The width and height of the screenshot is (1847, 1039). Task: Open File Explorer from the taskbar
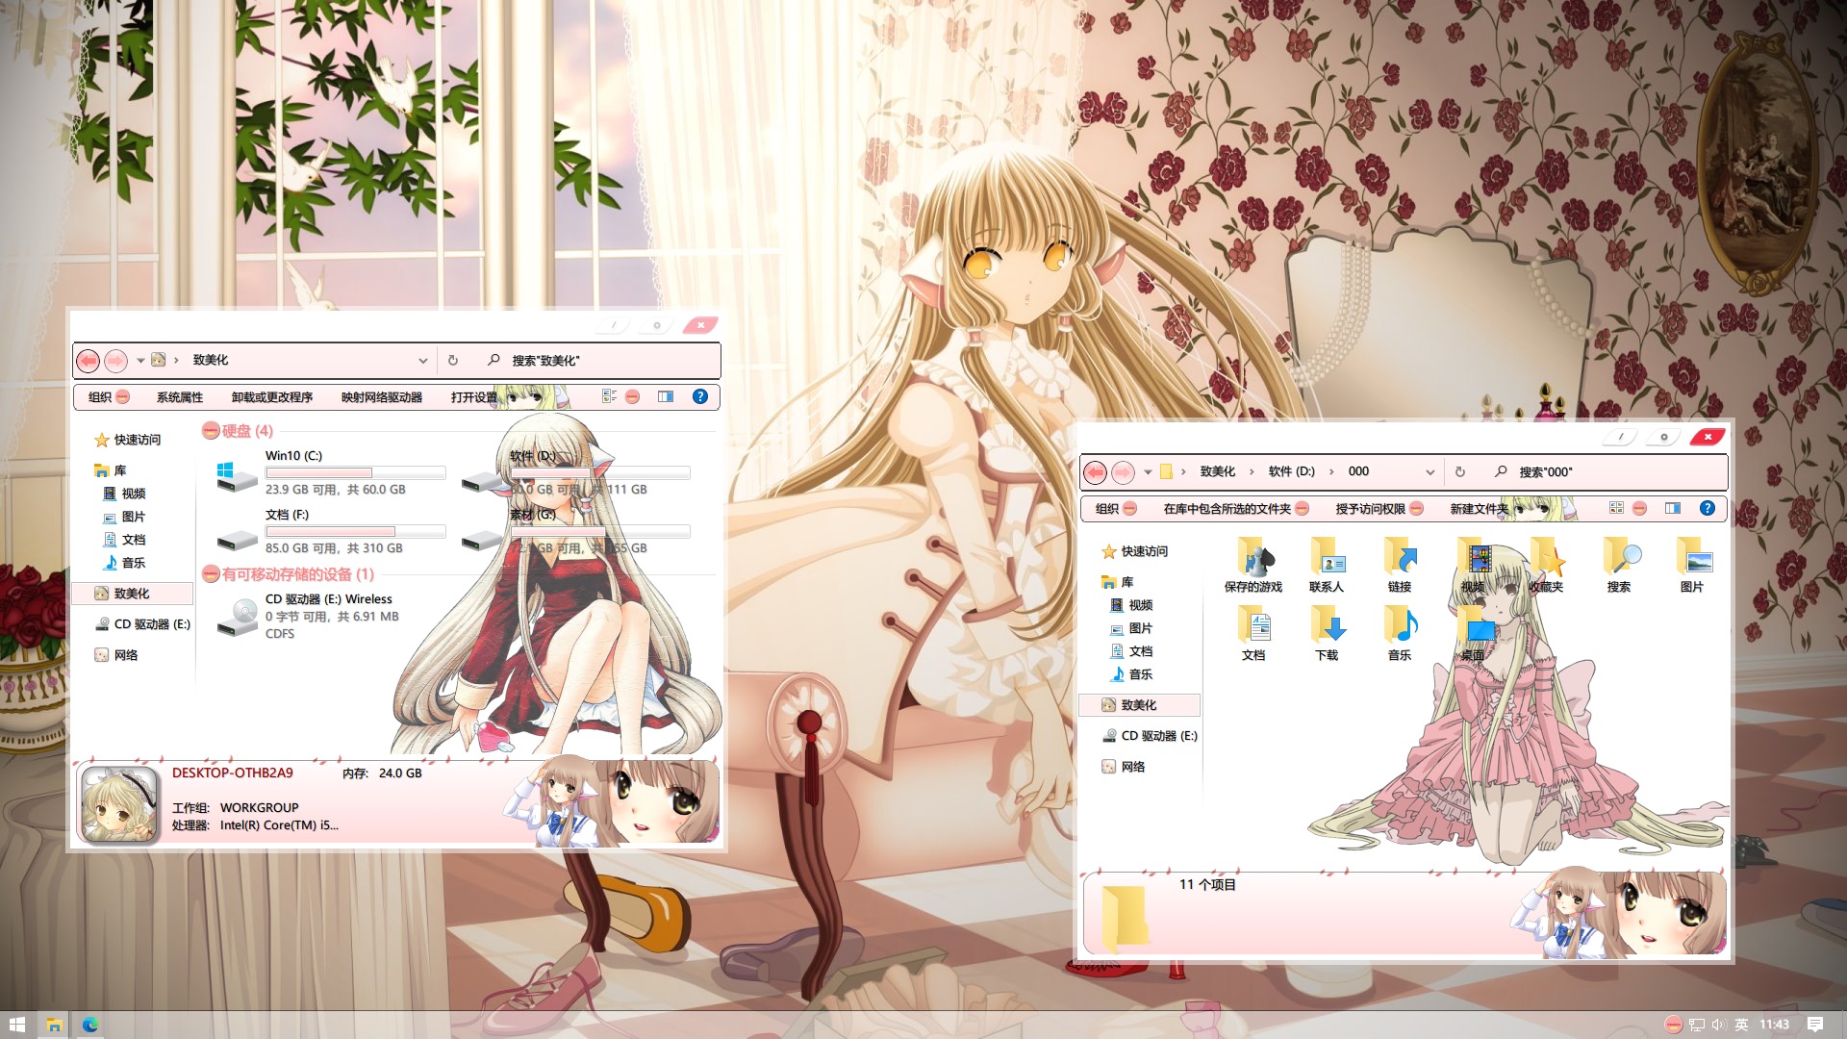tap(54, 1025)
